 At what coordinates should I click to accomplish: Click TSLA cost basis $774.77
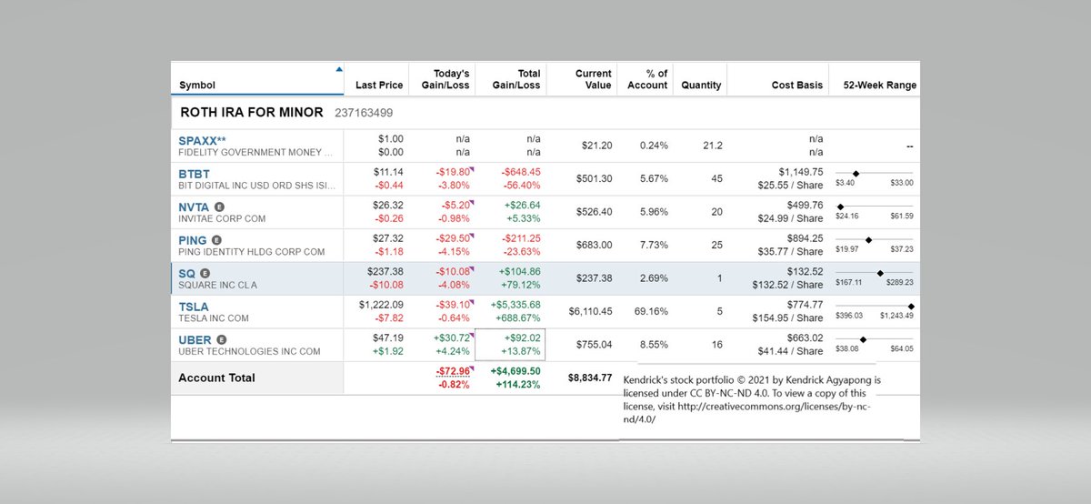point(805,305)
